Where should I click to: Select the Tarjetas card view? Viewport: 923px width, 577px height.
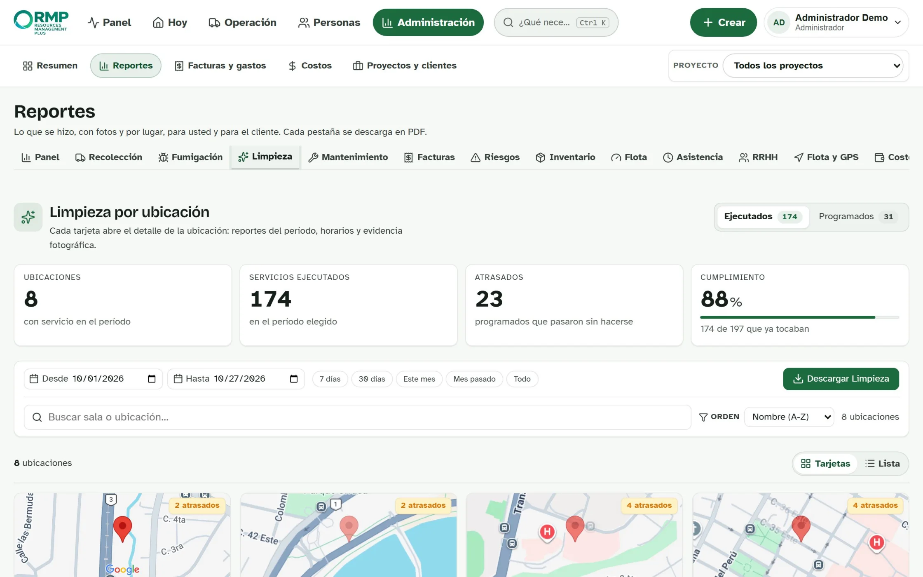pos(825,464)
